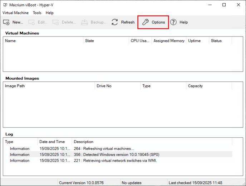Open the Help menu in menu bar
Image resolution: width=246 pixels, height=186 pixels.
tap(50, 13)
